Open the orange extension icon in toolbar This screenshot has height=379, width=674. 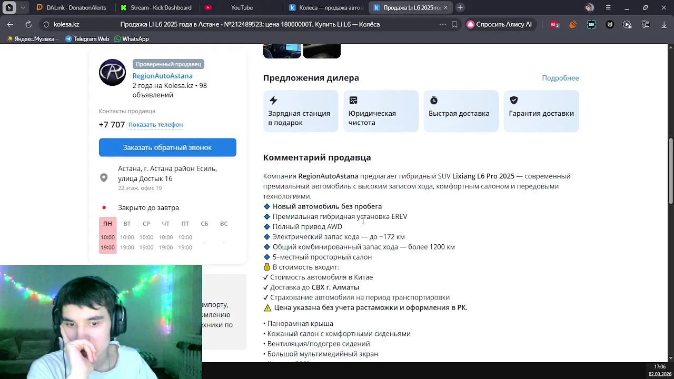coord(573,24)
